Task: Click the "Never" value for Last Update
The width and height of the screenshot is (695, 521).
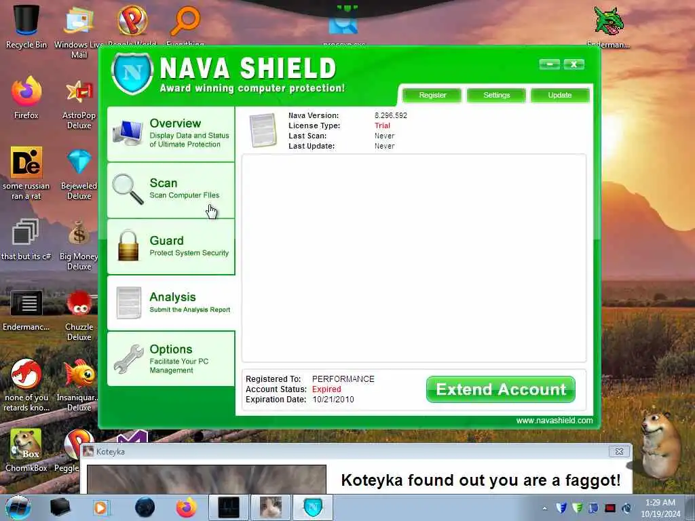Action: point(384,147)
